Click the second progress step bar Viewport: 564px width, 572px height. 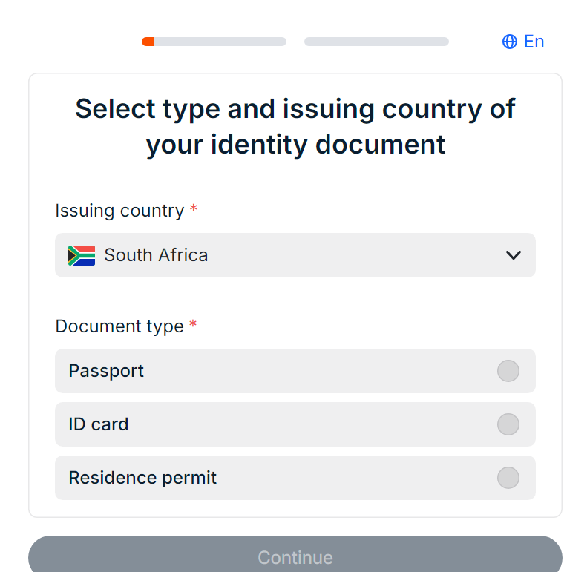[x=376, y=42]
